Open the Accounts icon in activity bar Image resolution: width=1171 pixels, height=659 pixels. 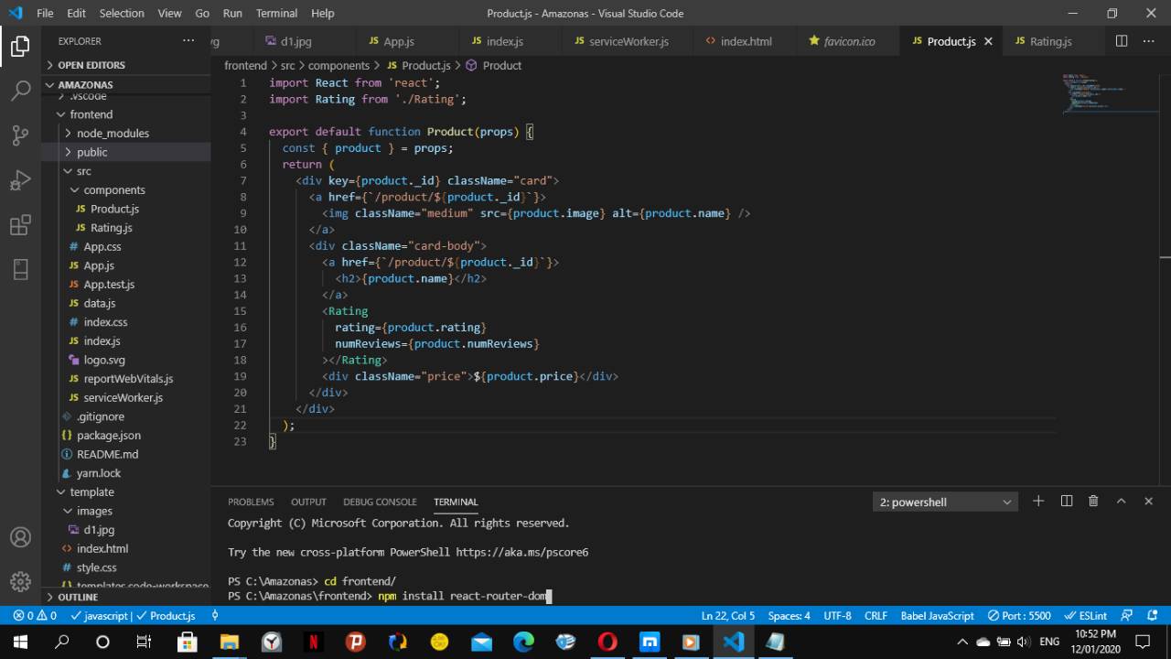pyautogui.click(x=20, y=537)
